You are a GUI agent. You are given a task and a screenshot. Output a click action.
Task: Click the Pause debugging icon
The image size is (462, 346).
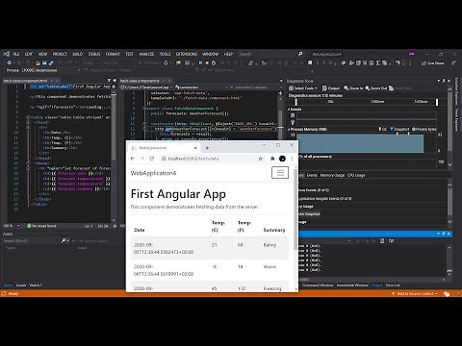pyautogui.click(x=200, y=62)
